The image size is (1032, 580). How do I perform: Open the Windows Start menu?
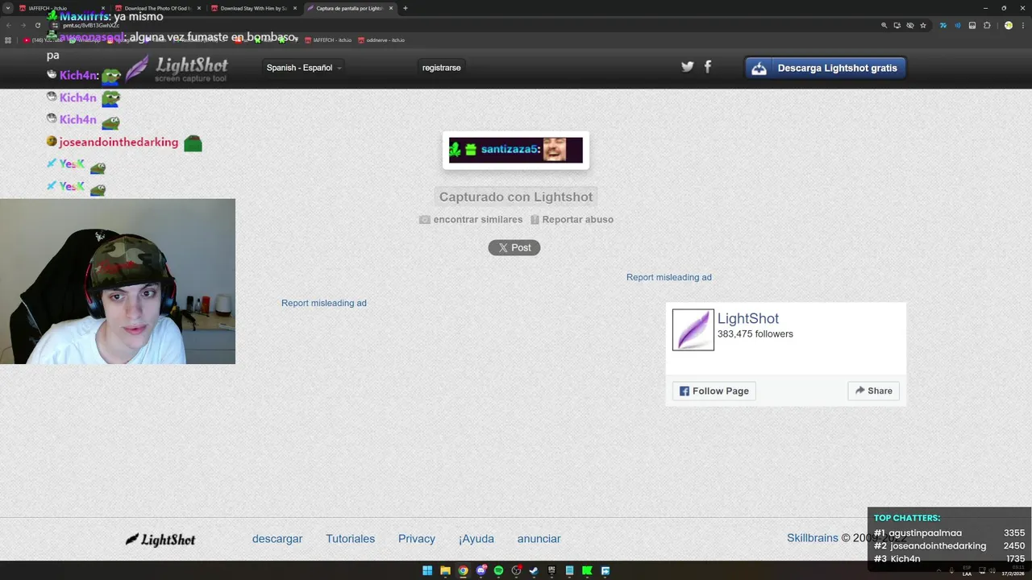[427, 570]
